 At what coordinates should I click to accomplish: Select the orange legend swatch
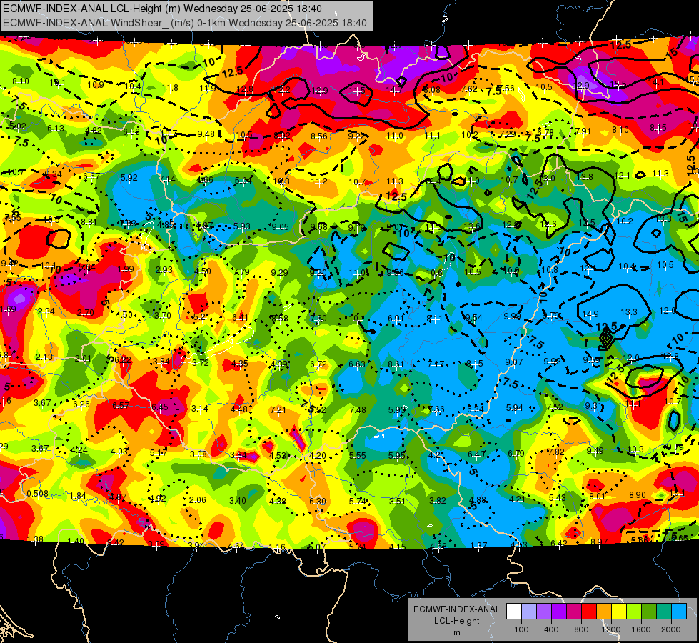(x=604, y=611)
